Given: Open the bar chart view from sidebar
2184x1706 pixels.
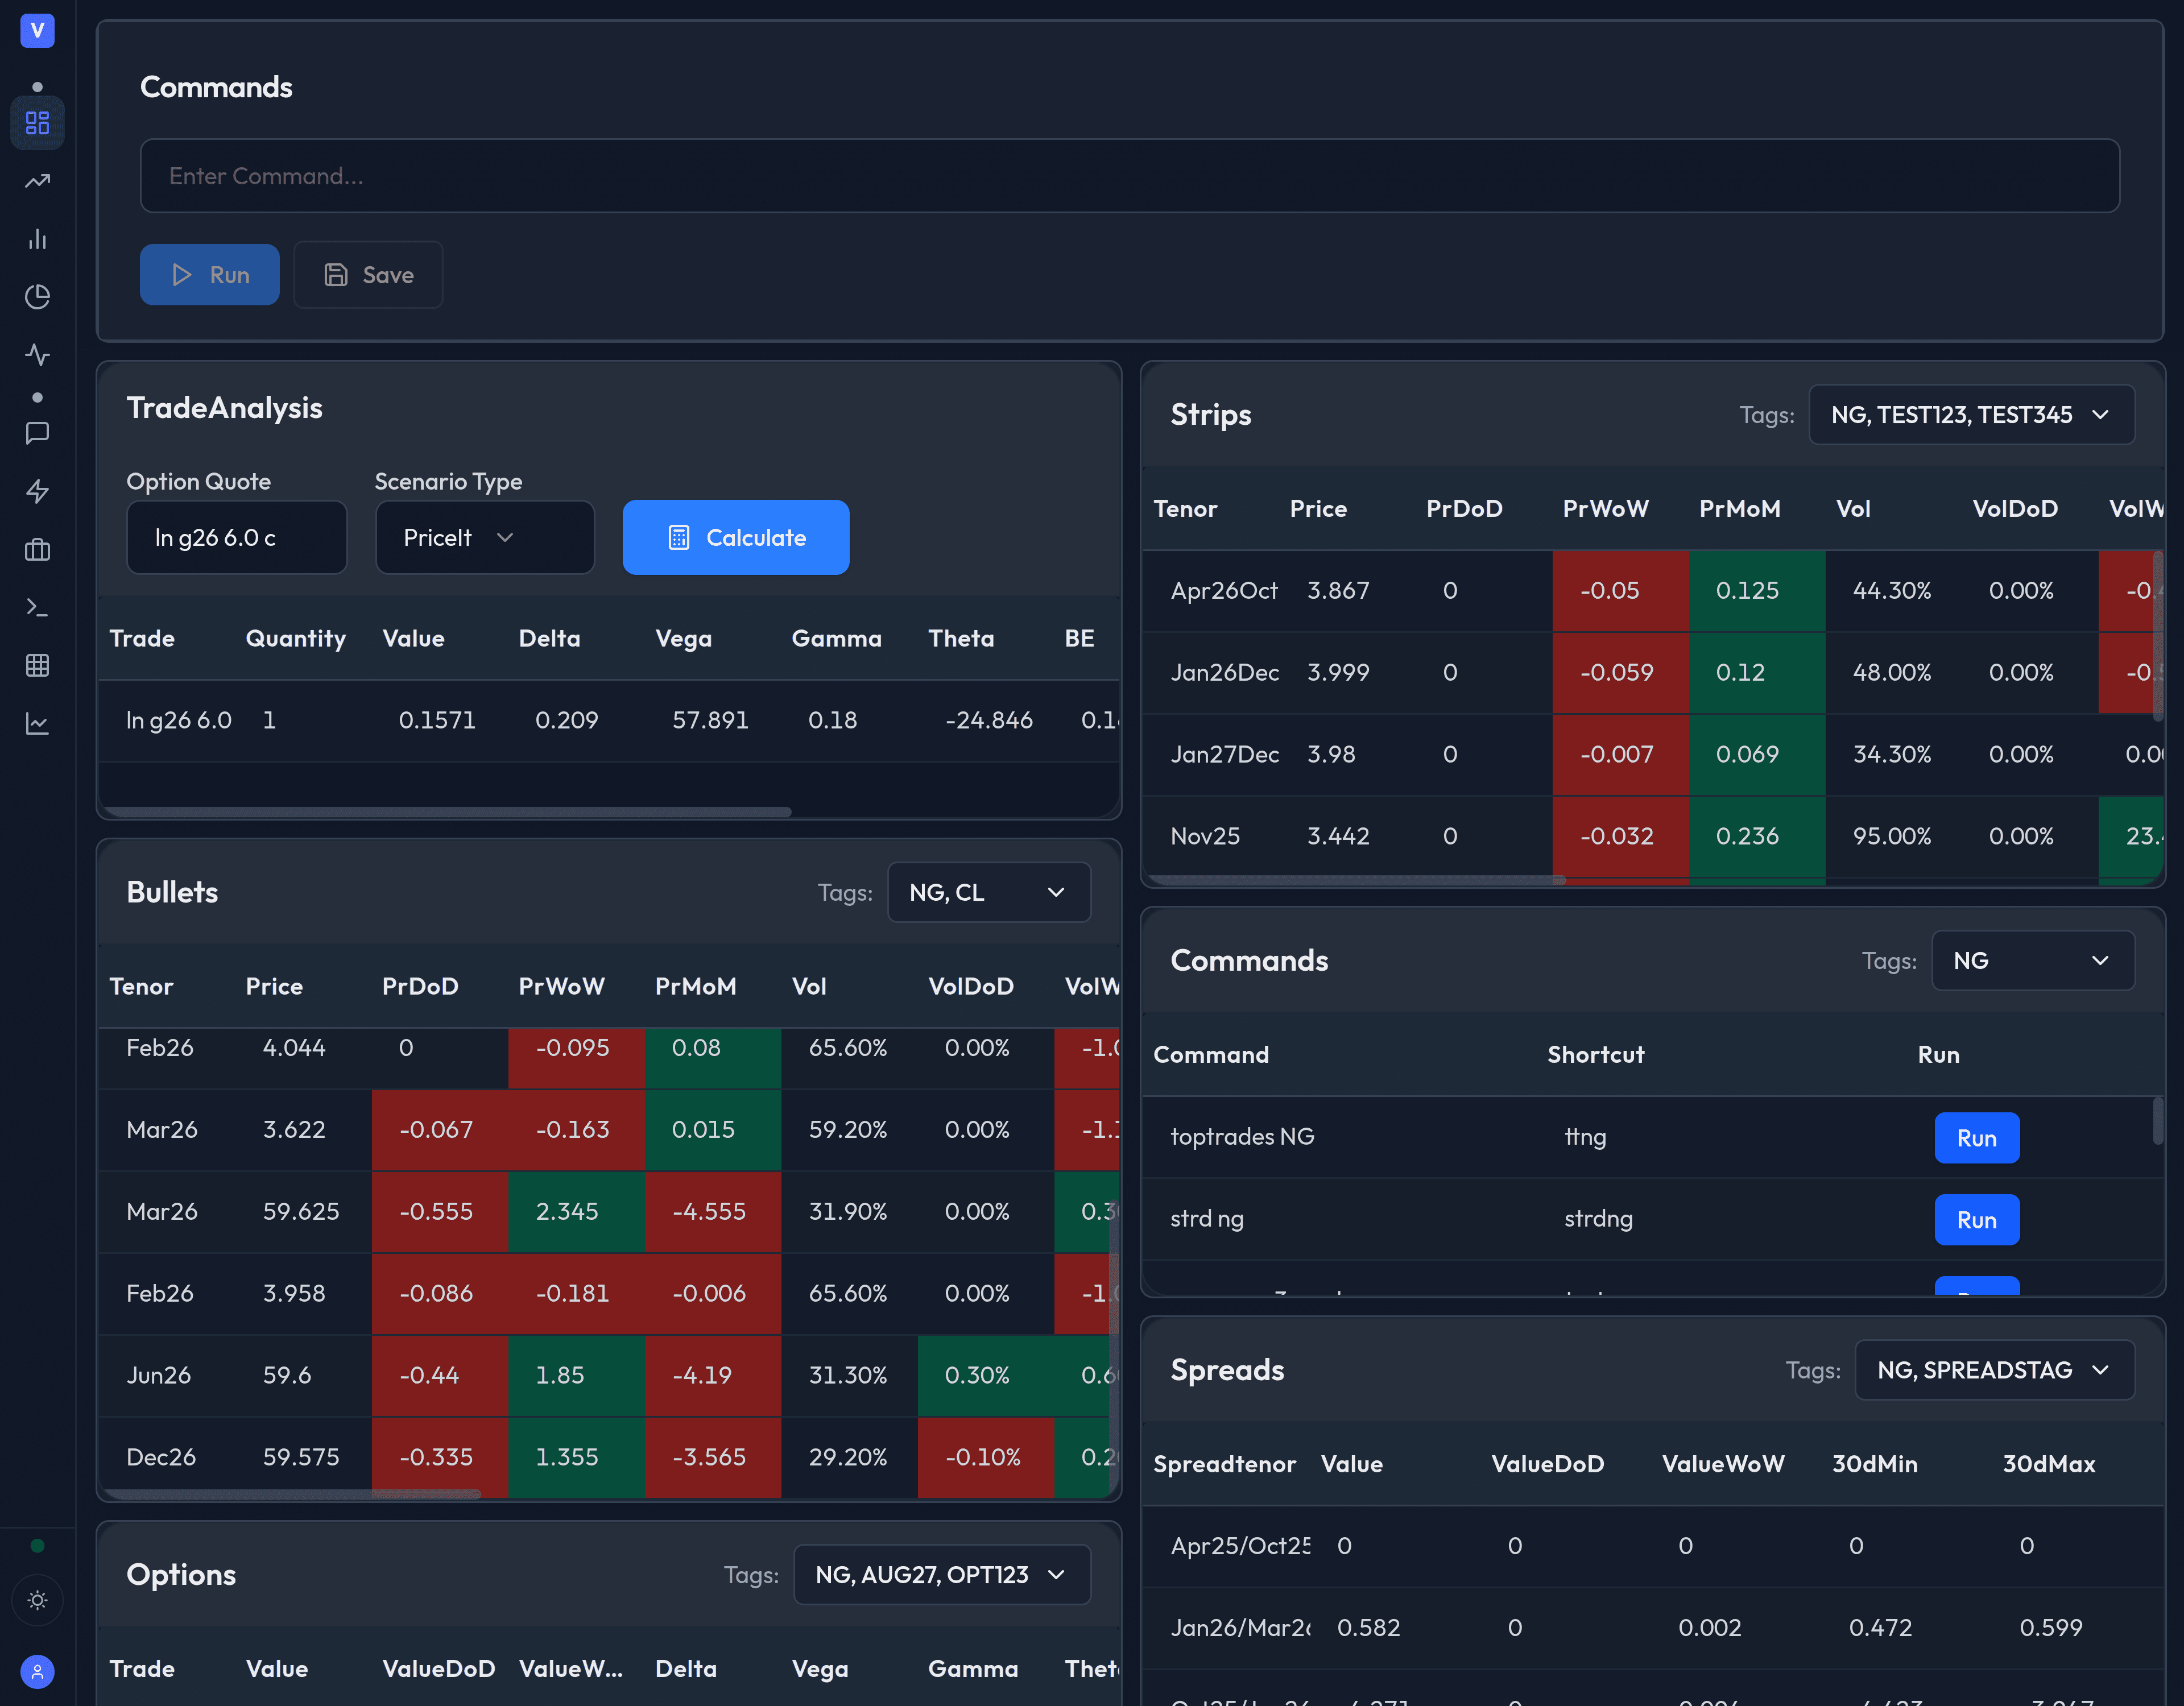Looking at the screenshot, I should [x=37, y=239].
